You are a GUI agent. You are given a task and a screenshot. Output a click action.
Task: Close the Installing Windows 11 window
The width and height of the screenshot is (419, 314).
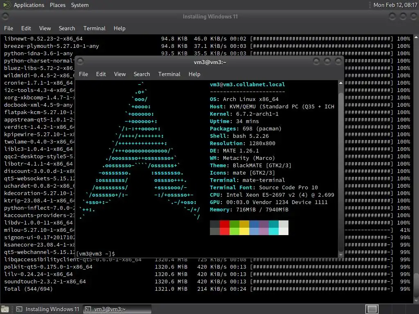(x=413, y=16)
